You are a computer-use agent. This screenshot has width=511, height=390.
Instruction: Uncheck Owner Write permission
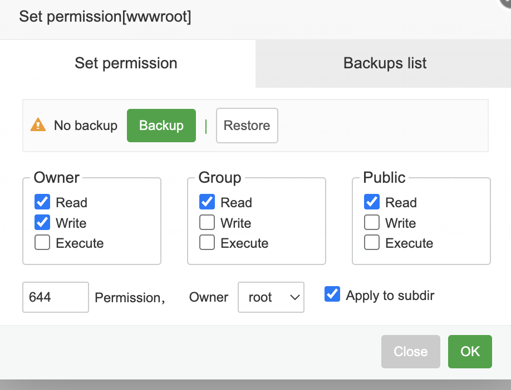42,223
